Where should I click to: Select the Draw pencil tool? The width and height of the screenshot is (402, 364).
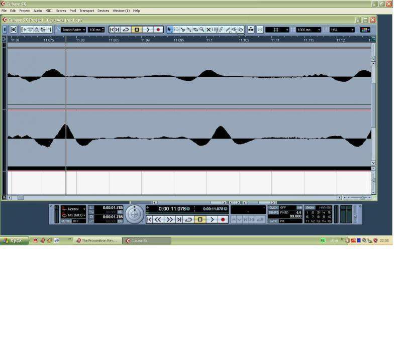[x=222, y=30]
